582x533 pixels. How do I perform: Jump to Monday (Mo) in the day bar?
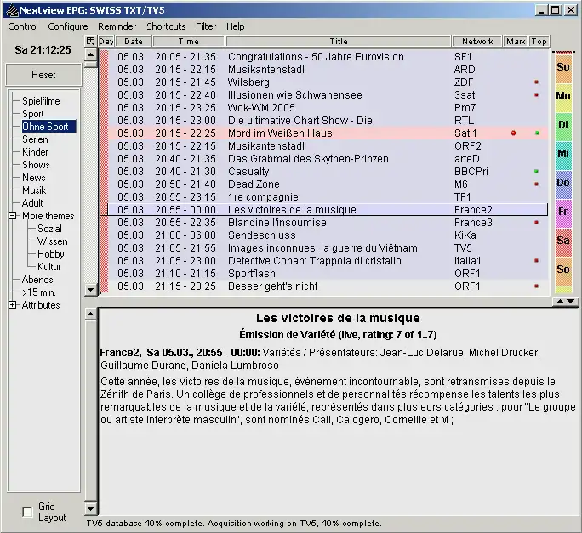[x=563, y=97]
